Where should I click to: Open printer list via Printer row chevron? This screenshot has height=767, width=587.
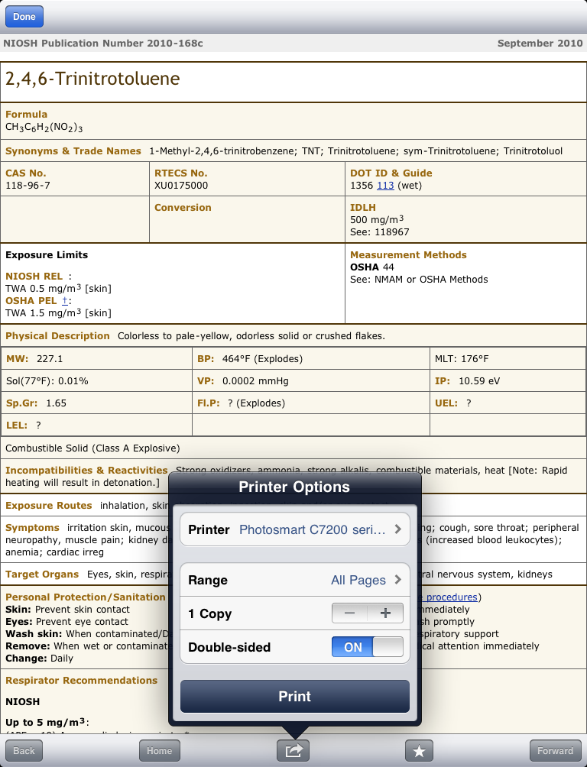click(x=398, y=529)
